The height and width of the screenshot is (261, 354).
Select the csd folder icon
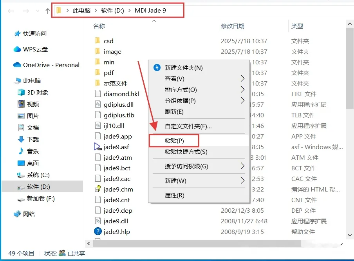[x=98, y=40]
